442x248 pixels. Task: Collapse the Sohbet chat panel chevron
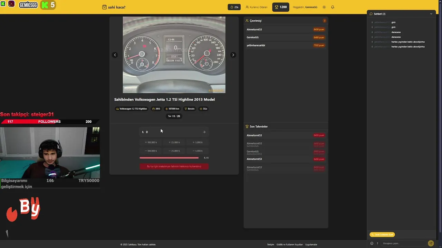[x=431, y=14]
